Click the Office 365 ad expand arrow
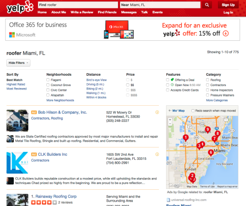The image size is (246, 206). tap(226, 33)
